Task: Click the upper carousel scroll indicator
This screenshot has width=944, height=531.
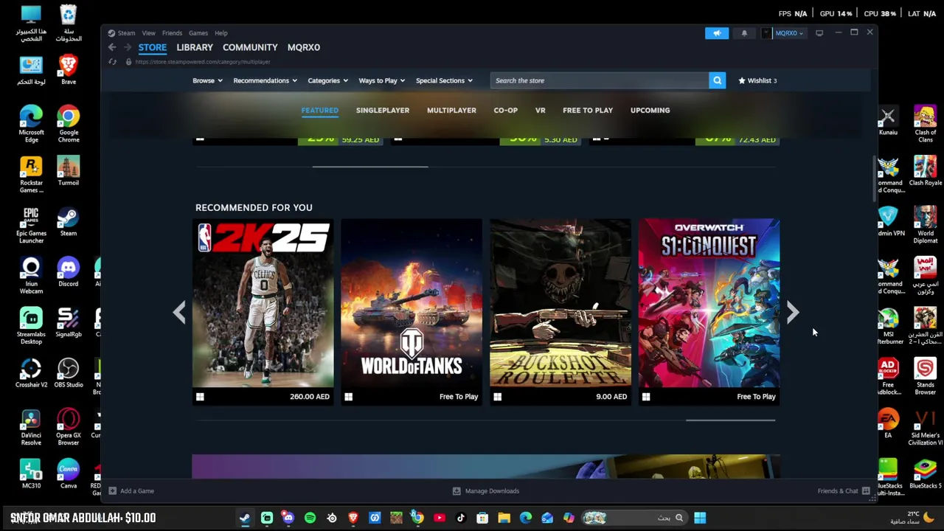Action: [370, 167]
